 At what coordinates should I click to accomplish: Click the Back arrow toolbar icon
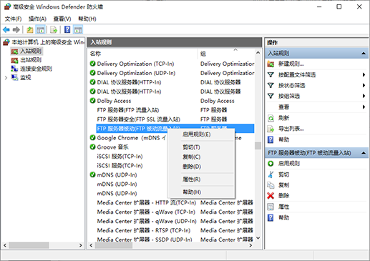[6, 30]
